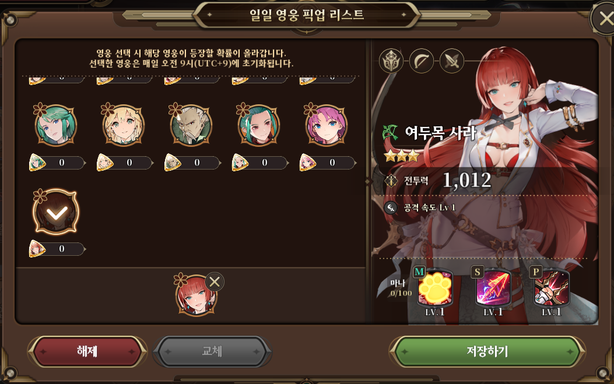This screenshot has height=384, width=614.
Task: Open the shield emblem class icon
Action: pos(391,61)
